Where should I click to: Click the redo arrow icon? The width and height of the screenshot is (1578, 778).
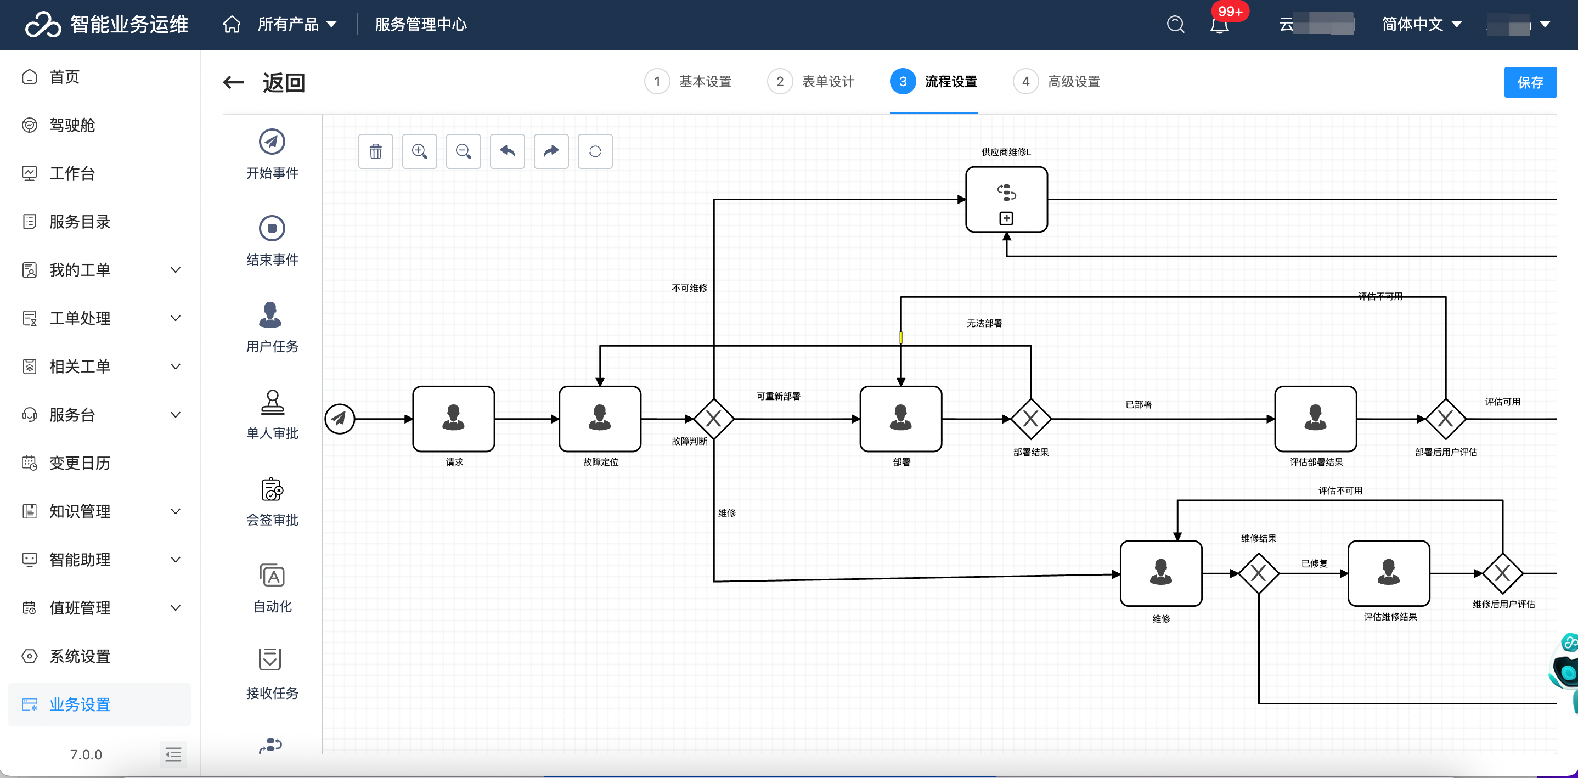(x=551, y=151)
